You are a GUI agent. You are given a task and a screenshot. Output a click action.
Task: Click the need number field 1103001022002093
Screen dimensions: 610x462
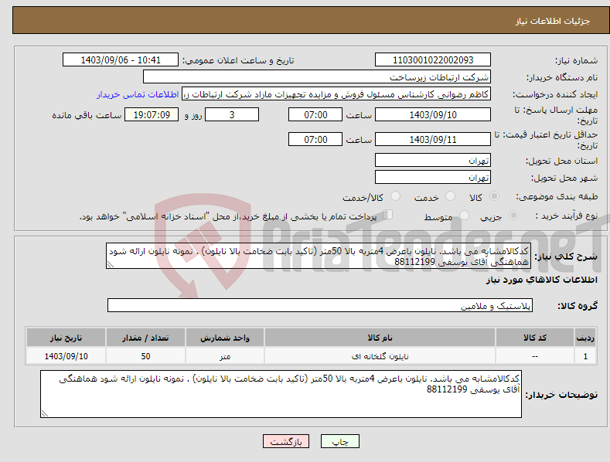tap(433, 60)
